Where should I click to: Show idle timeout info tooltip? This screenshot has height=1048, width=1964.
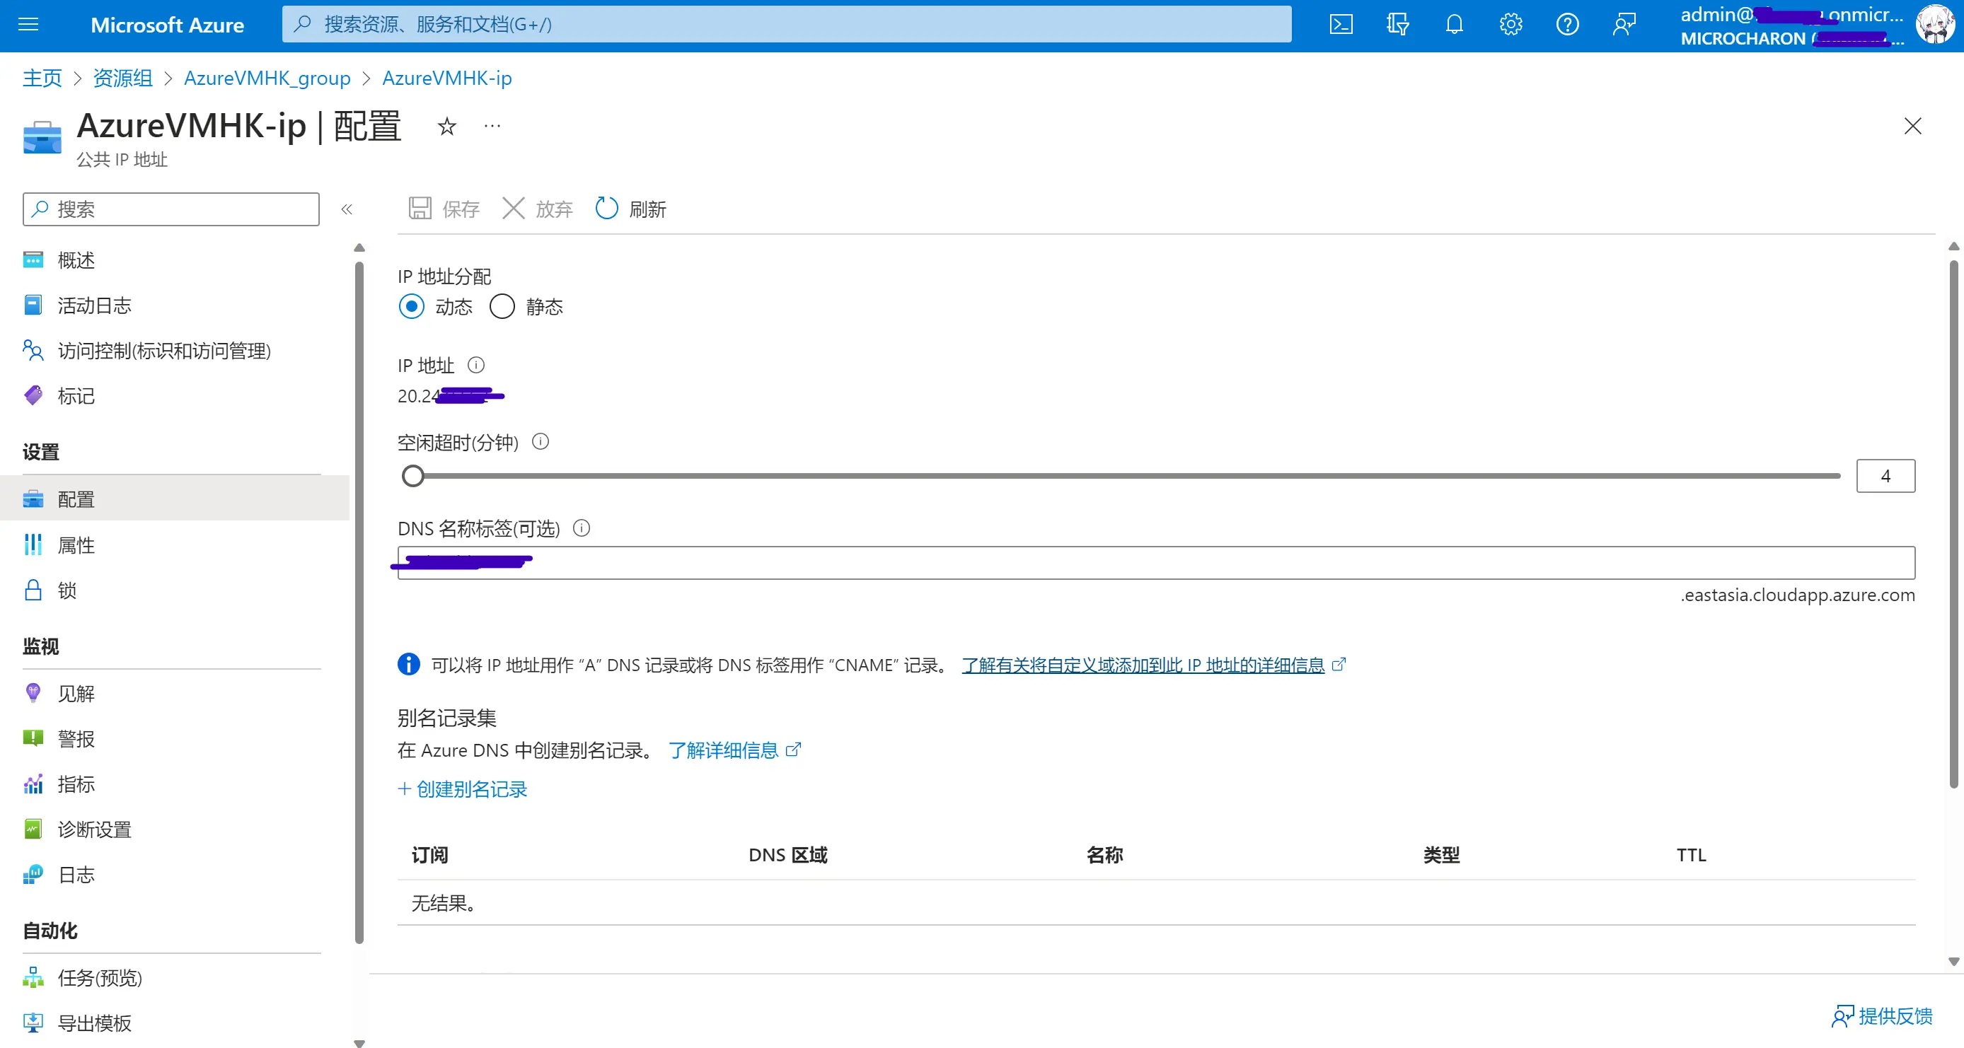tap(540, 442)
